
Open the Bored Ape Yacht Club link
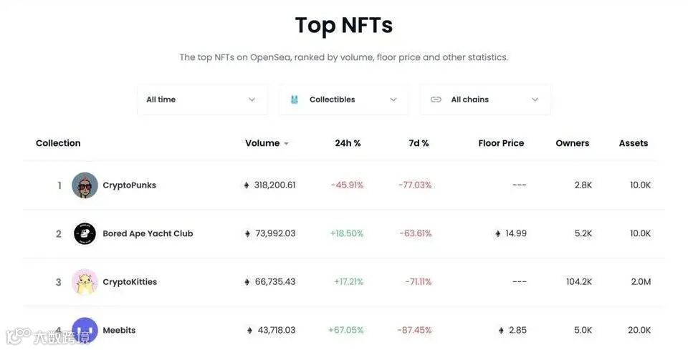[x=148, y=233]
